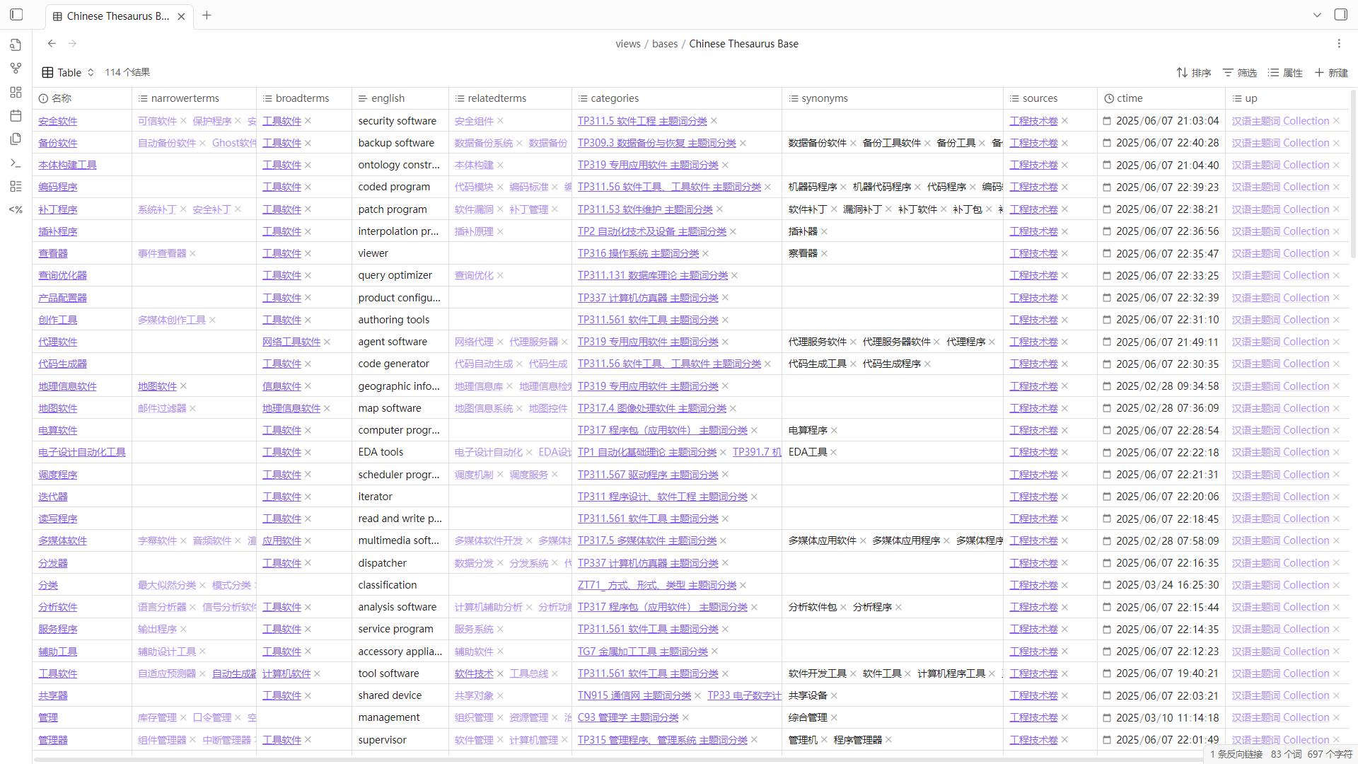Open the 本体构建工具 note link
This screenshot has height=764, width=1358.
[67, 165]
